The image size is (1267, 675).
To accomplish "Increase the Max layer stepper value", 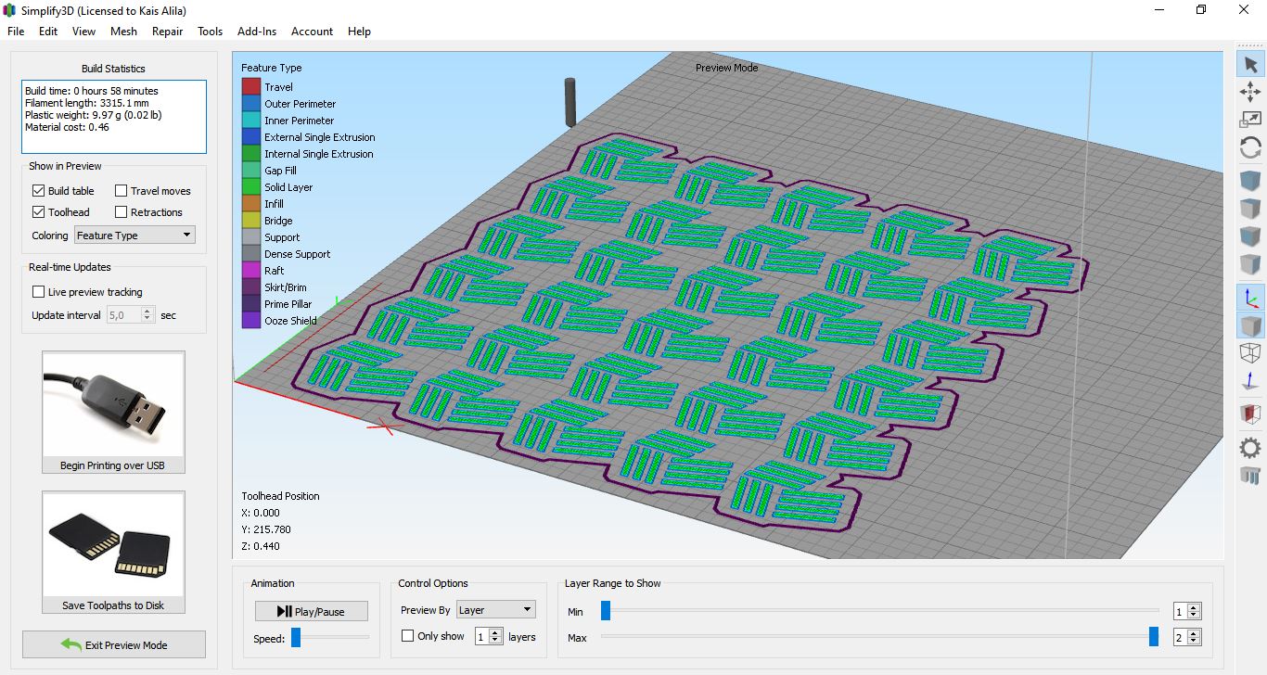I will [x=1194, y=634].
